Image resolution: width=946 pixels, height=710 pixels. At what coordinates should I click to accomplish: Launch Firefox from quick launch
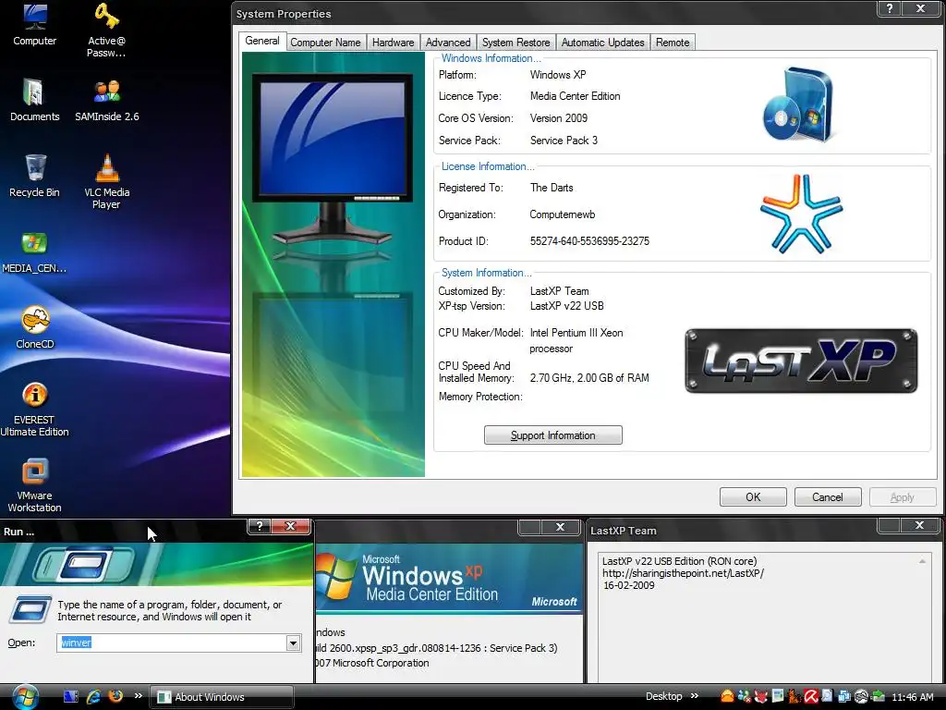tap(115, 696)
